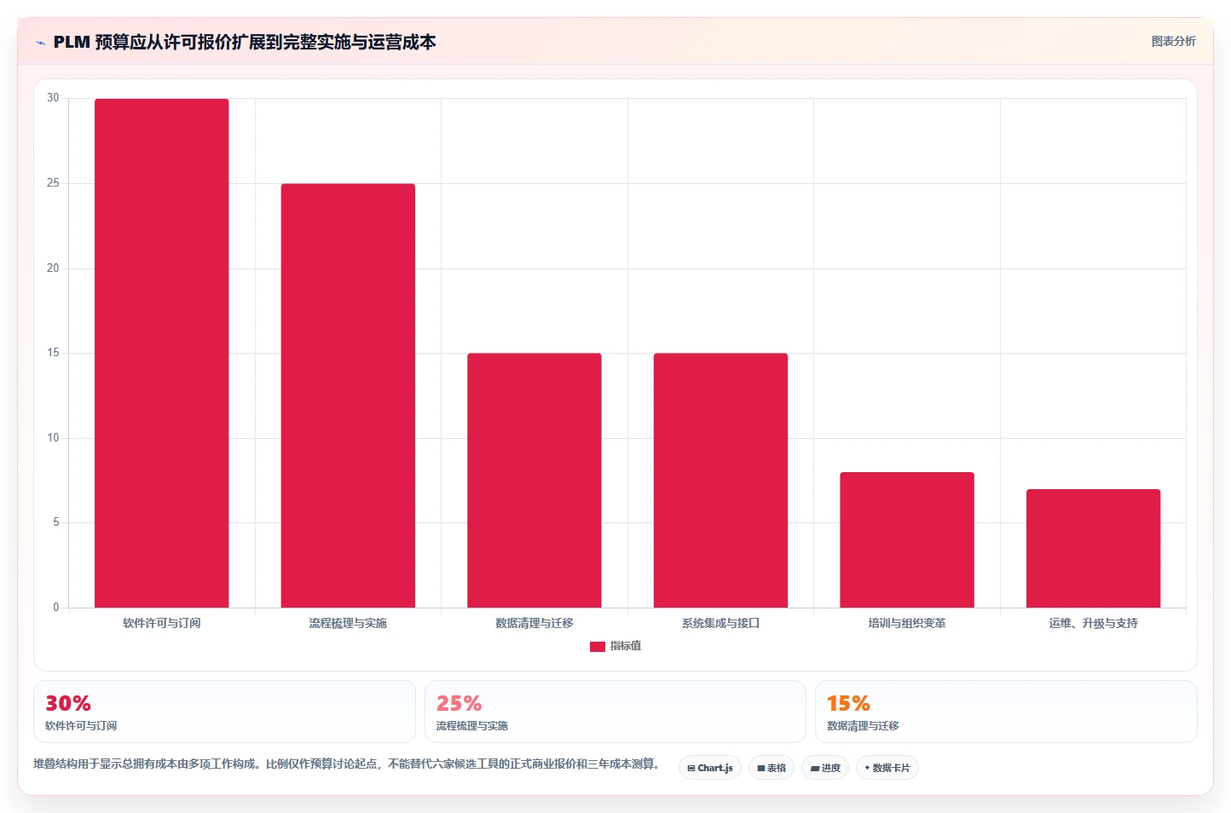Click the 表格 tag chip

click(x=772, y=768)
